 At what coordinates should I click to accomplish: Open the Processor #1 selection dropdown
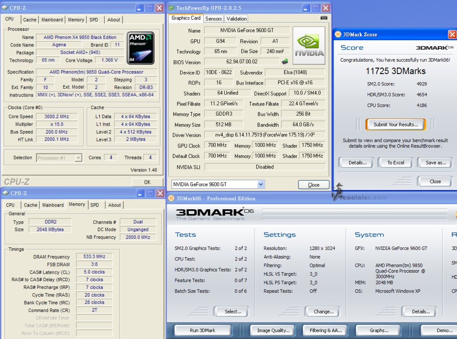coord(78,158)
